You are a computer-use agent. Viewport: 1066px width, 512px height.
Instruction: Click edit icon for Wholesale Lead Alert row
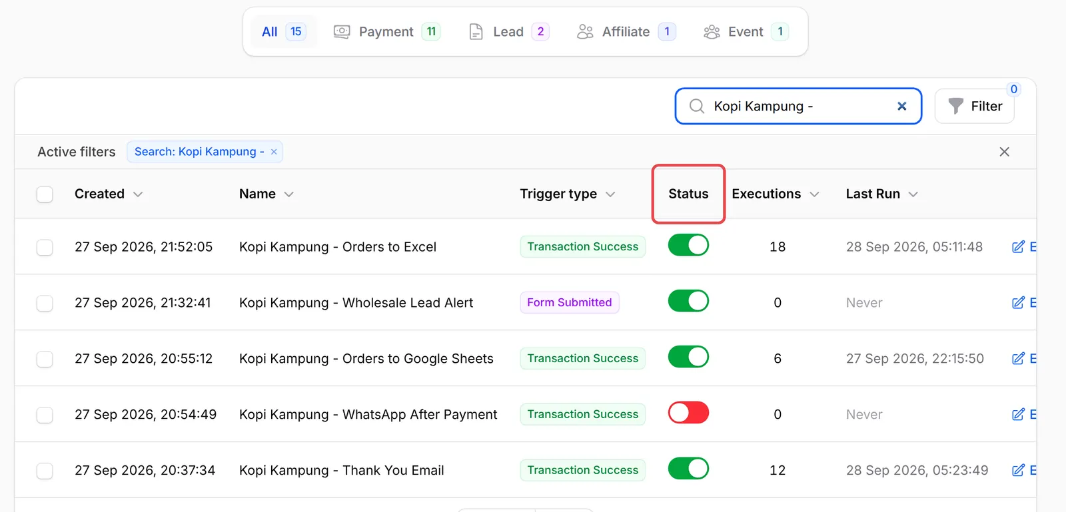click(1018, 303)
